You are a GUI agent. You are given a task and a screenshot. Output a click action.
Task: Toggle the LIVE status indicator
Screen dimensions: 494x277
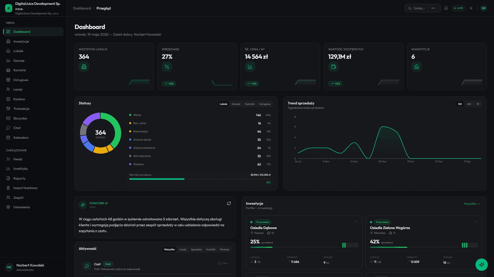coord(458,8)
